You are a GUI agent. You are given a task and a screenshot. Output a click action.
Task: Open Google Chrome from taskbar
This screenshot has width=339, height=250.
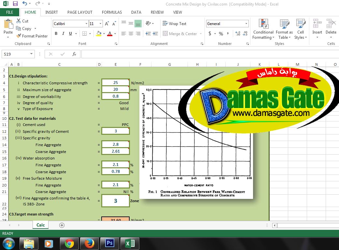click(69, 243)
